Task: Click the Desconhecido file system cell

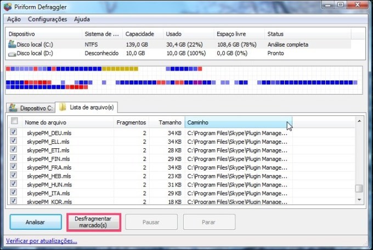Action: click(101, 53)
